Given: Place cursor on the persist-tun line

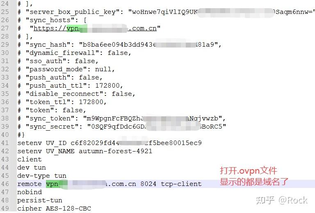Looking at the screenshot, I should (39, 200).
